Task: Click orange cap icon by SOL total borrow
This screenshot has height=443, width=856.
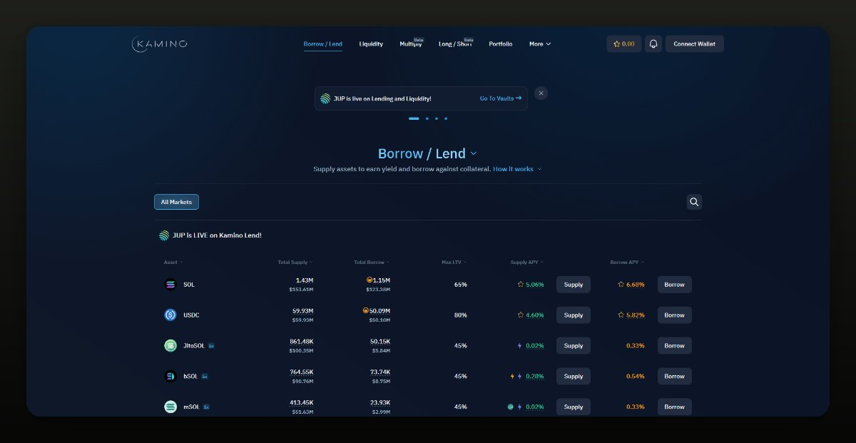Action: click(x=369, y=280)
